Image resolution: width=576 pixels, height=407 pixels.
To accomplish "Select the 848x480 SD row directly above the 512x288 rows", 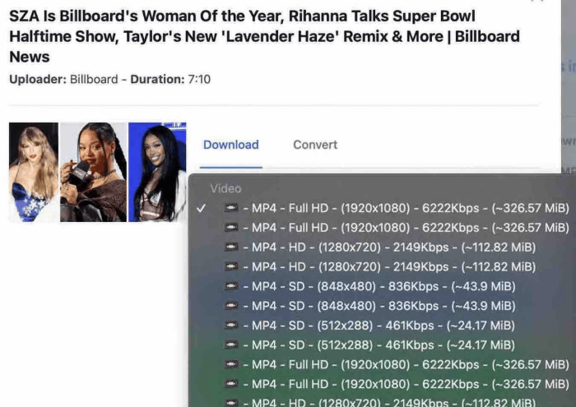I will (382, 306).
